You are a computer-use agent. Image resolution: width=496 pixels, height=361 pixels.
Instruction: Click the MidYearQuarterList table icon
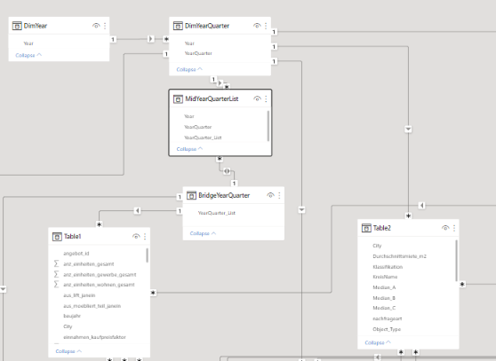(178, 99)
